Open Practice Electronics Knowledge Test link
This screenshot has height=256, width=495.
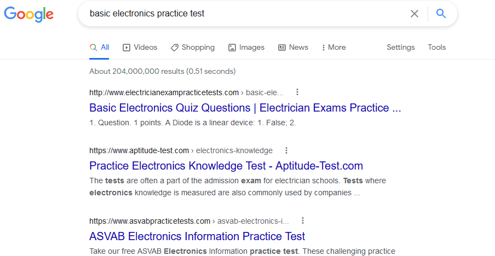[226, 166]
